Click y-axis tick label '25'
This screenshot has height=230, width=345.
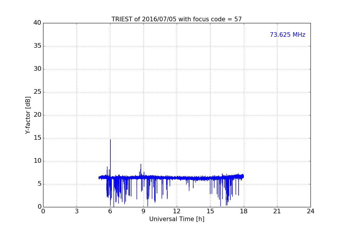(37, 92)
